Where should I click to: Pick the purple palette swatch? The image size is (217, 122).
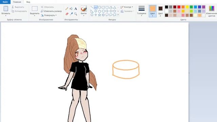(x=203, y=7)
